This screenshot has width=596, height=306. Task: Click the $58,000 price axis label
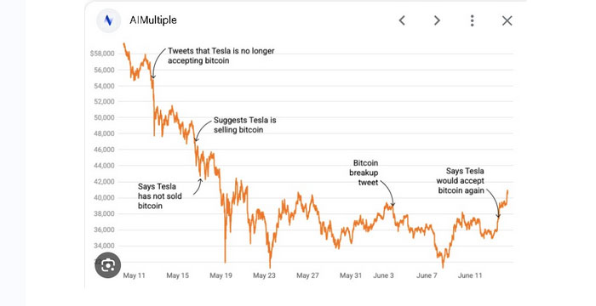(x=102, y=54)
